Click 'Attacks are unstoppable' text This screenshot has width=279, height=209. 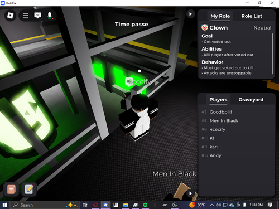coord(227,73)
